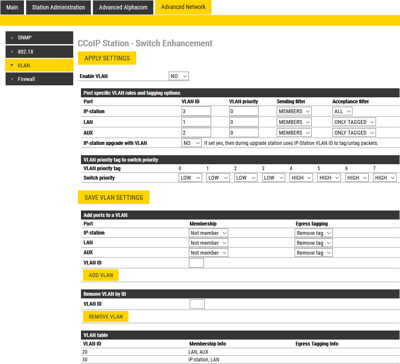The height and width of the screenshot is (364, 400).
Task: Switch to the Main tab
Action: (x=12, y=7)
